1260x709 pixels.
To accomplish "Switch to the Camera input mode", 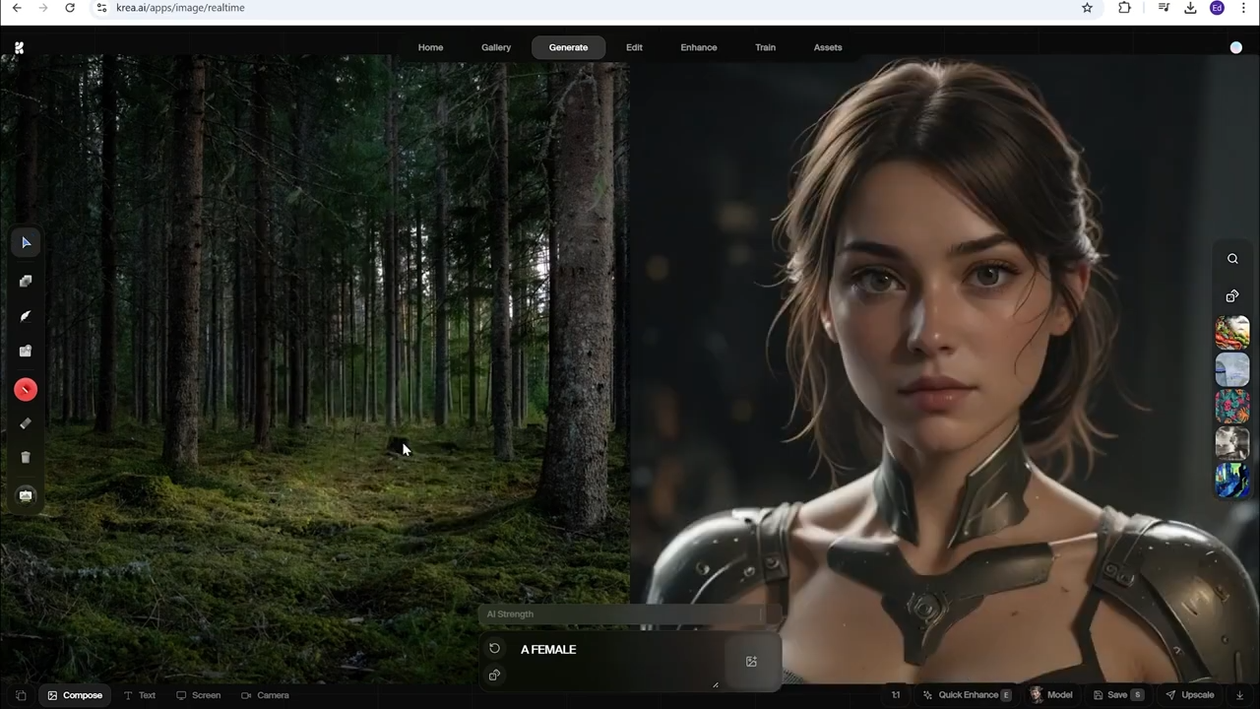I will pyautogui.click(x=265, y=694).
